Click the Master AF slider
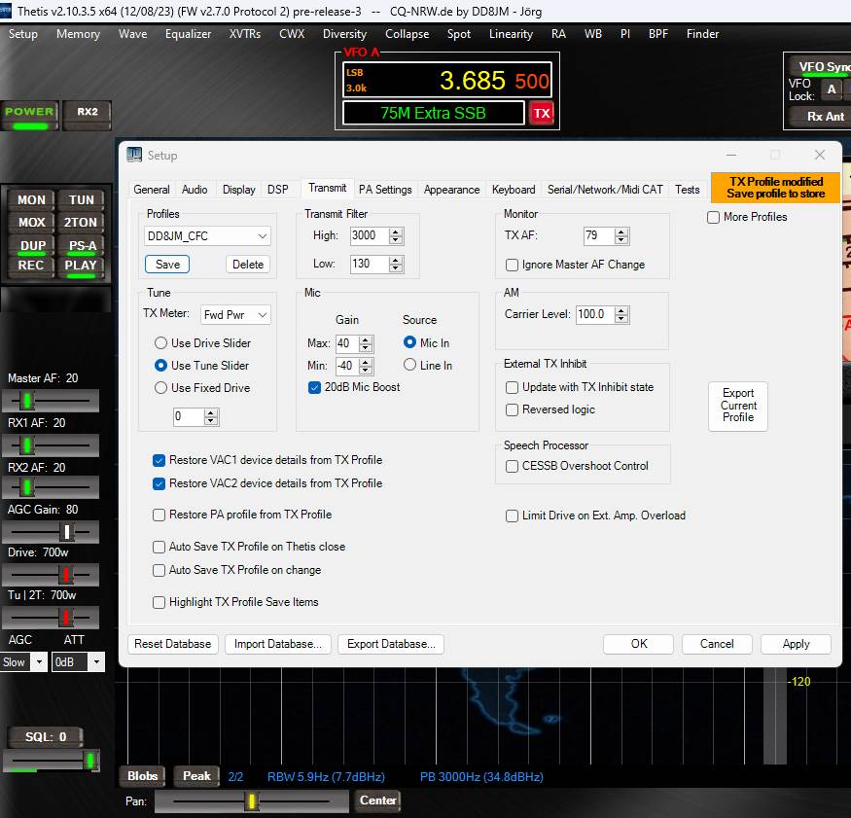Image resolution: width=851 pixels, height=818 pixels. pyautogui.click(x=51, y=401)
